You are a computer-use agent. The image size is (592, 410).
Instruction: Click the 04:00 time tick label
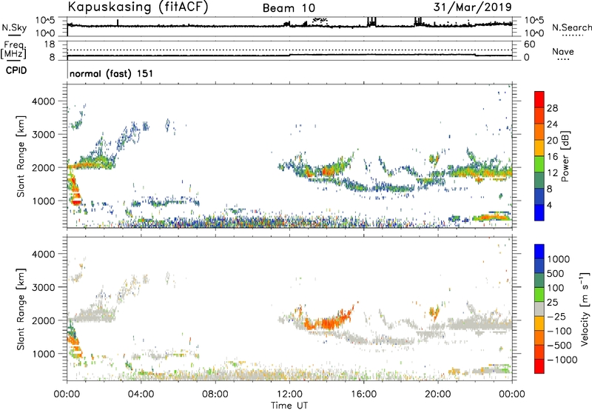(x=141, y=394)
